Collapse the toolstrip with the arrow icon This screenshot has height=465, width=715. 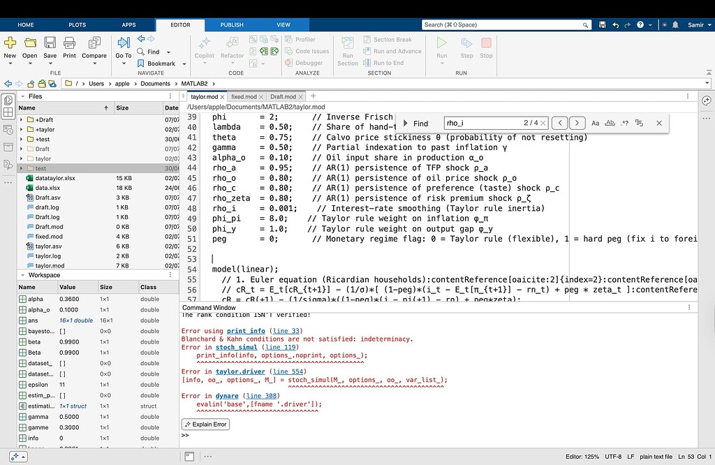[x=709, y=73]
